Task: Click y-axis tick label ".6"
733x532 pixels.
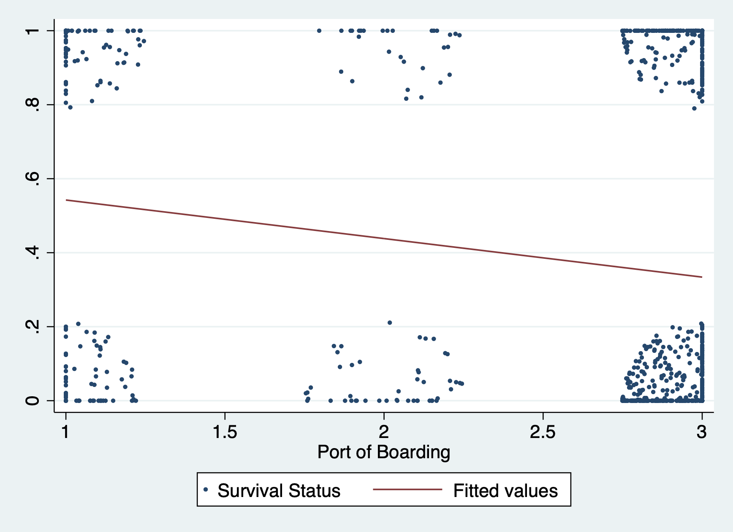Action: coord(33,179)
